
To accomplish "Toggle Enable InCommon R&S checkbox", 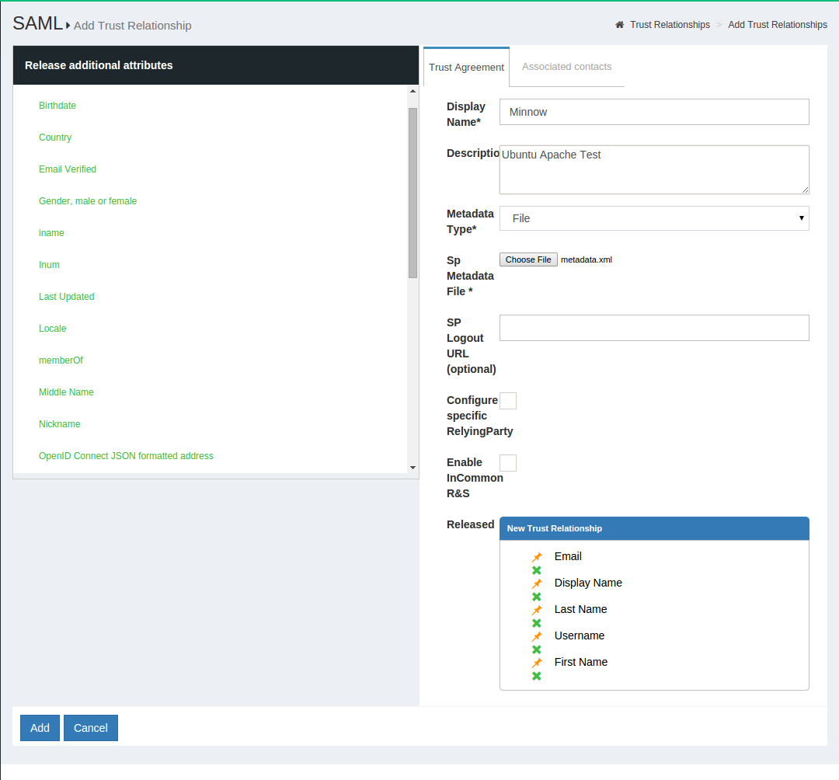I will point(508,463).
